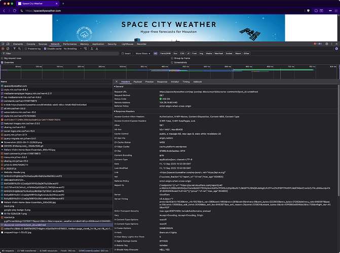This screenshot has width=340, height=253.
Task: Switch to the Preview tab
Action: point(149,81)
